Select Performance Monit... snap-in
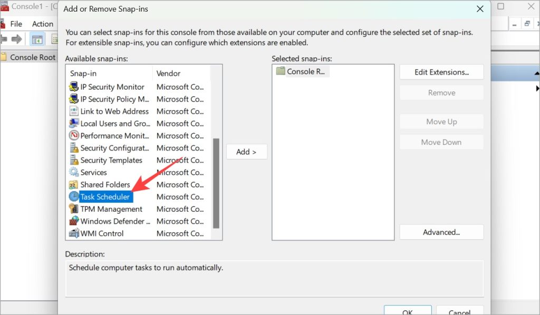The image size is (540, 315). click(x=114, y=136)
